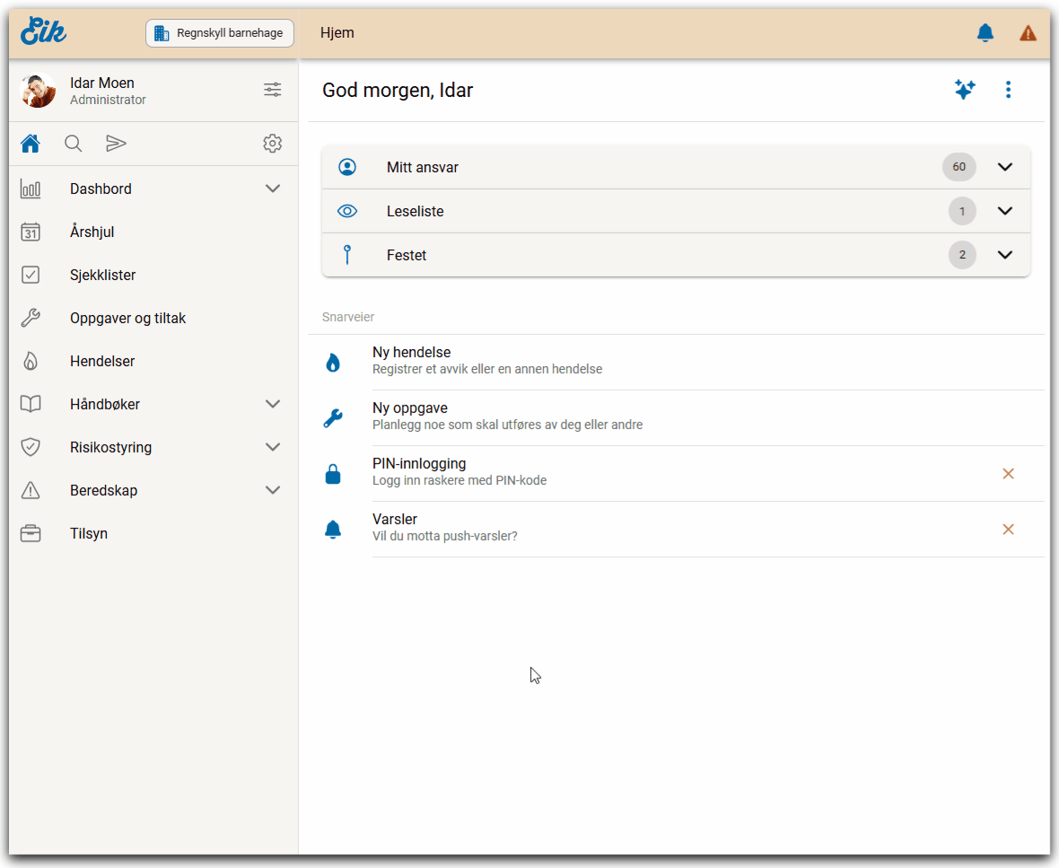Open the notifications bell in the header
This screenshot has height=868, width=1059.
[985, 33]
